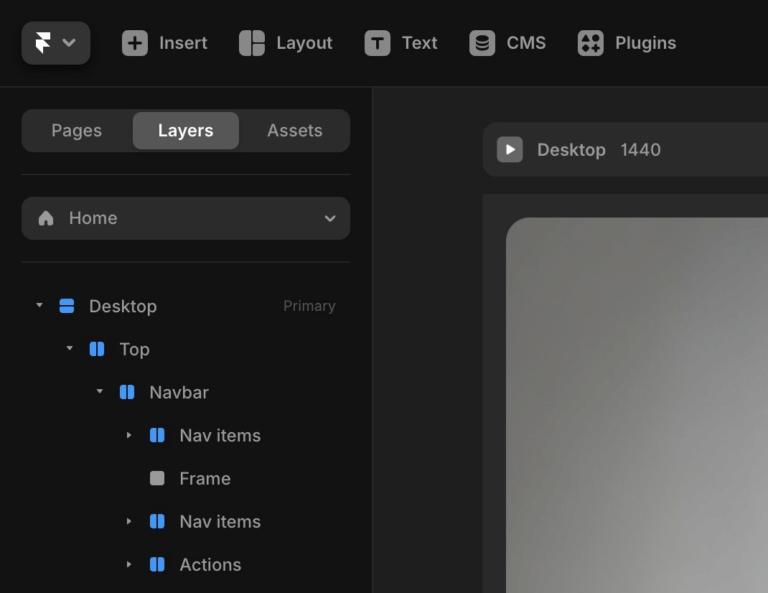Click the CMS label in toolbar
The height and width of the screenshot is (593, 768).
[x=527, y=43]
